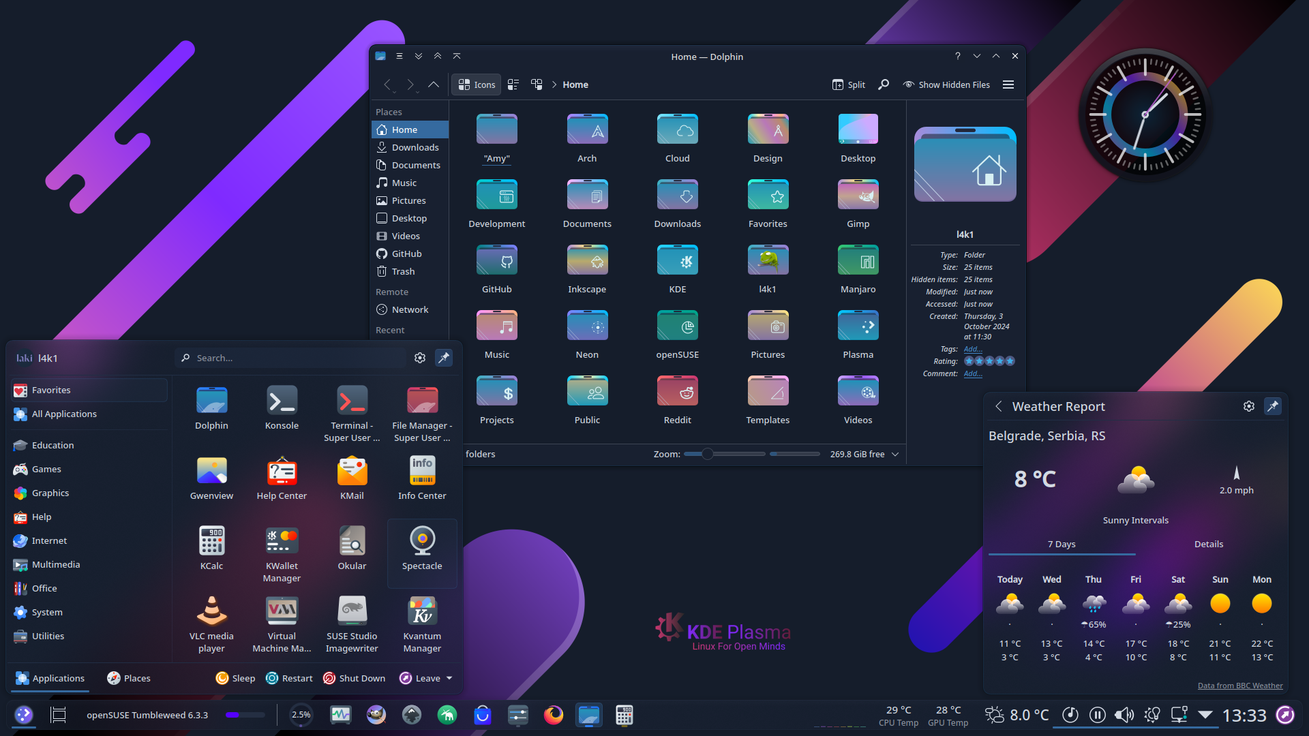Switch to the 7 Days weather tab

[1062, 544]
